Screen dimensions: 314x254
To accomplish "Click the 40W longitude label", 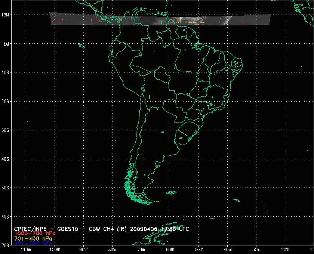I will [227, 249].
